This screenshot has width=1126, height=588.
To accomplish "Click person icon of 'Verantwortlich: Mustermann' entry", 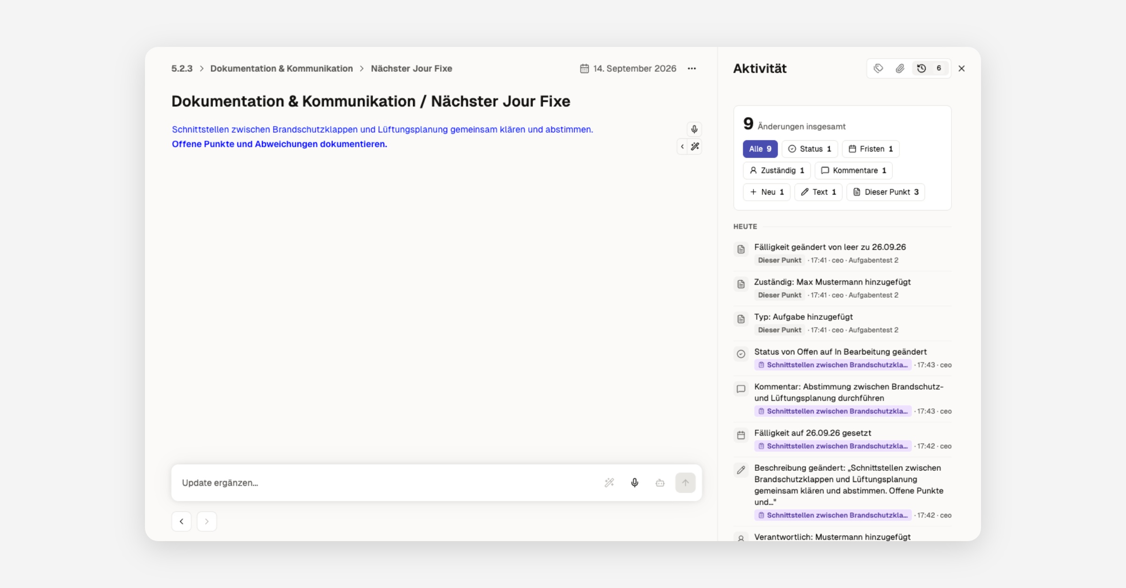I will [741, 538].
